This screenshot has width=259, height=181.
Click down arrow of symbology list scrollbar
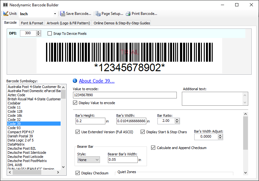(63, 167)
